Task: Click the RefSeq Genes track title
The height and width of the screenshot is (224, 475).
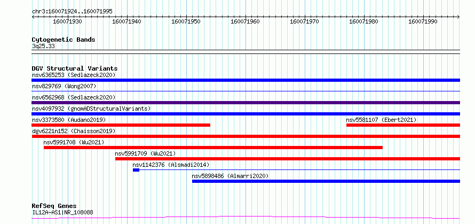Action: (x=54, y=206)
